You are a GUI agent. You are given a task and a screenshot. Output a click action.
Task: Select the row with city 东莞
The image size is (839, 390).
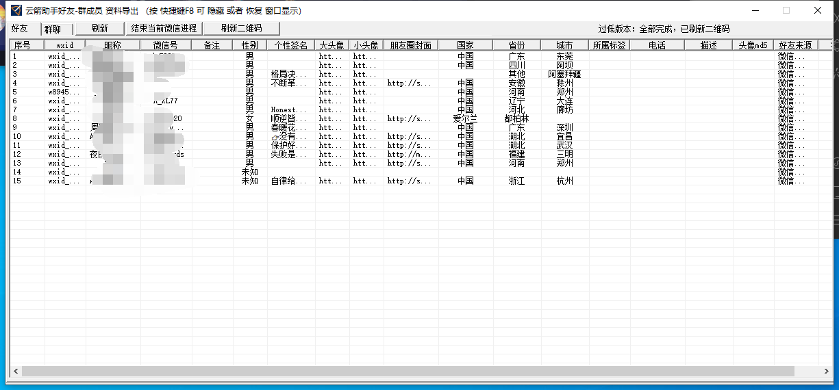coord(423,56)
